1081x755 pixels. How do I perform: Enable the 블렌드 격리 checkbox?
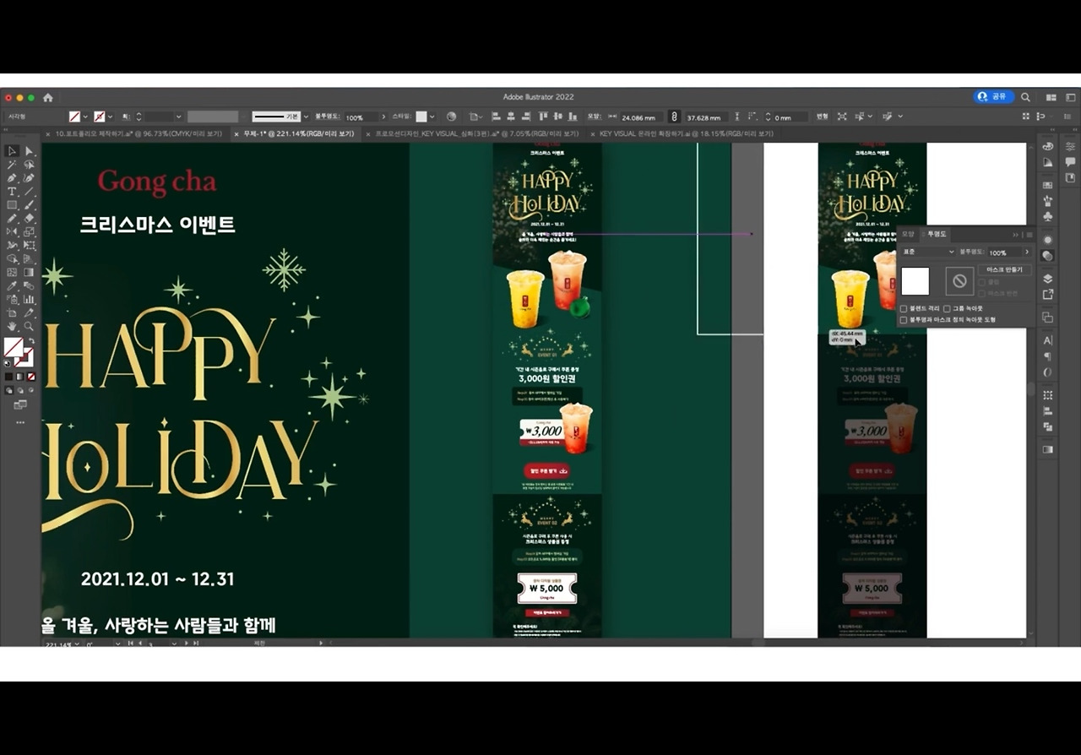click(x=904, y=309)
